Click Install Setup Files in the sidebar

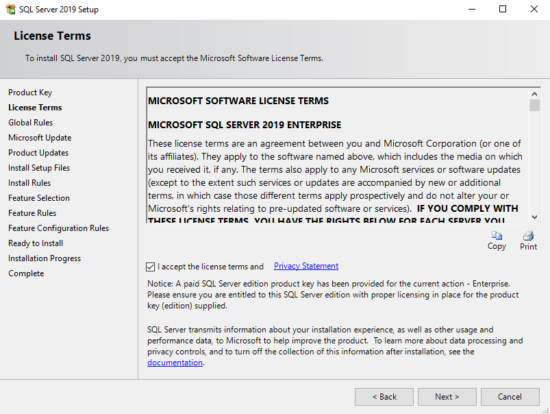(x=38, y=167)
